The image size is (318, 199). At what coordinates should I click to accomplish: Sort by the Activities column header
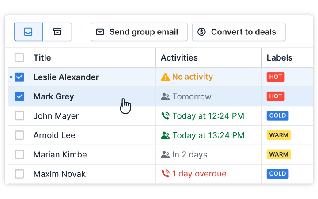pyautogui.click(x=179, y=57)
